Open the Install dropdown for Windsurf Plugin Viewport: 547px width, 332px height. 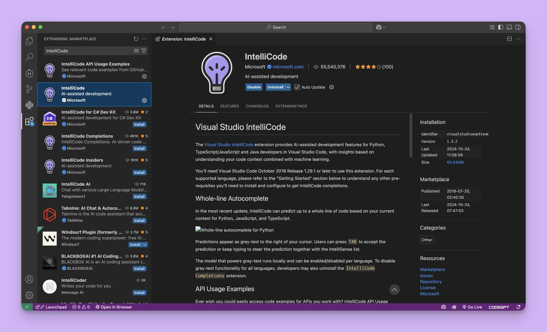pyautogui.click(x=144, y=244)
